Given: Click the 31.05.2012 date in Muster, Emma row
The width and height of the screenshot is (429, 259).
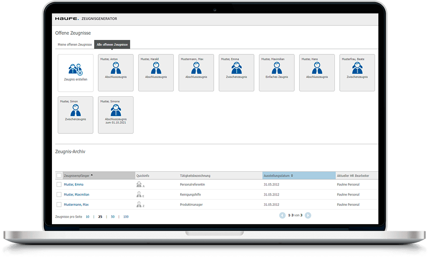Looking at the screenshot, I should point(272,185).
